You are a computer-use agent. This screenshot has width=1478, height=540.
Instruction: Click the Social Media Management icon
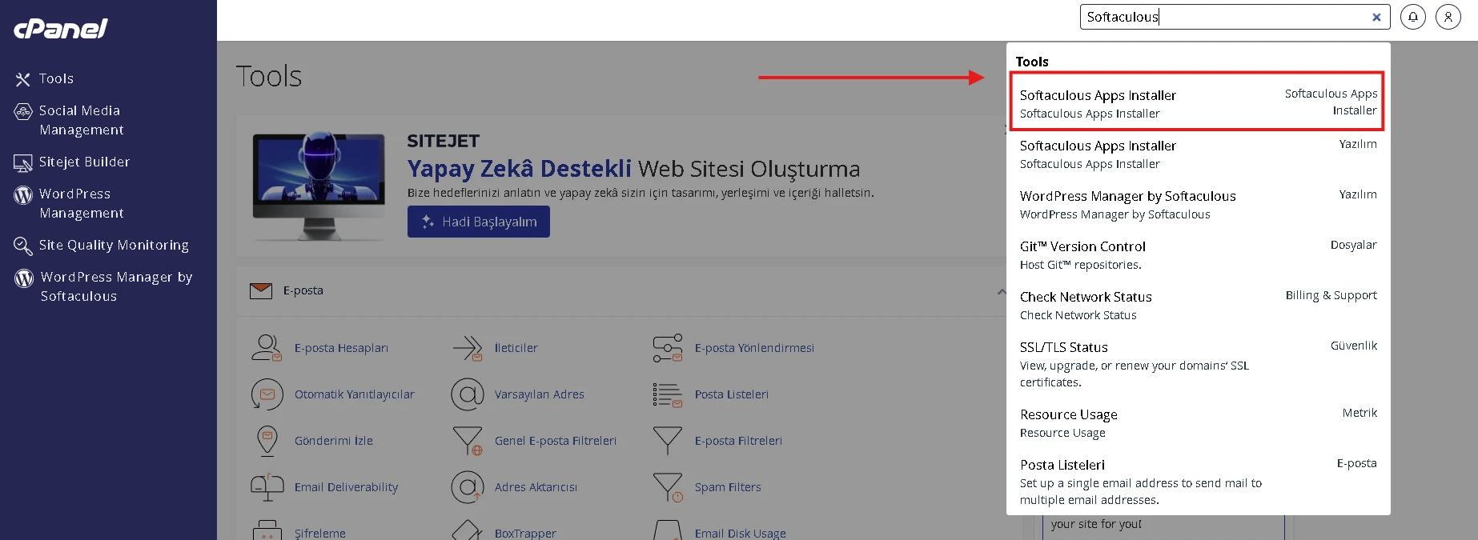click(x=23, y=111)
